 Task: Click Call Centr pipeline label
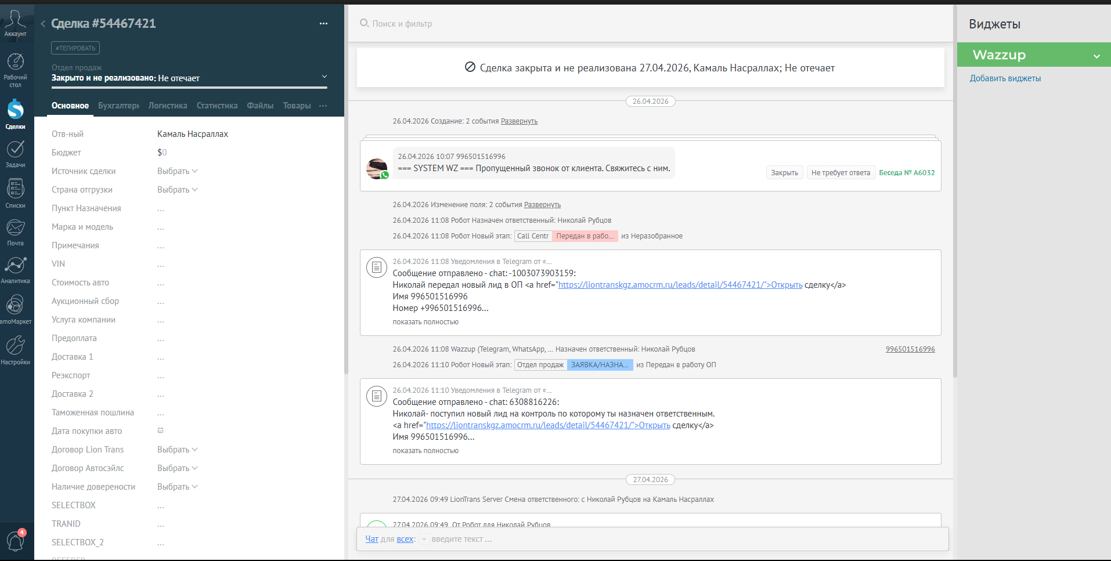click(533, 236)
